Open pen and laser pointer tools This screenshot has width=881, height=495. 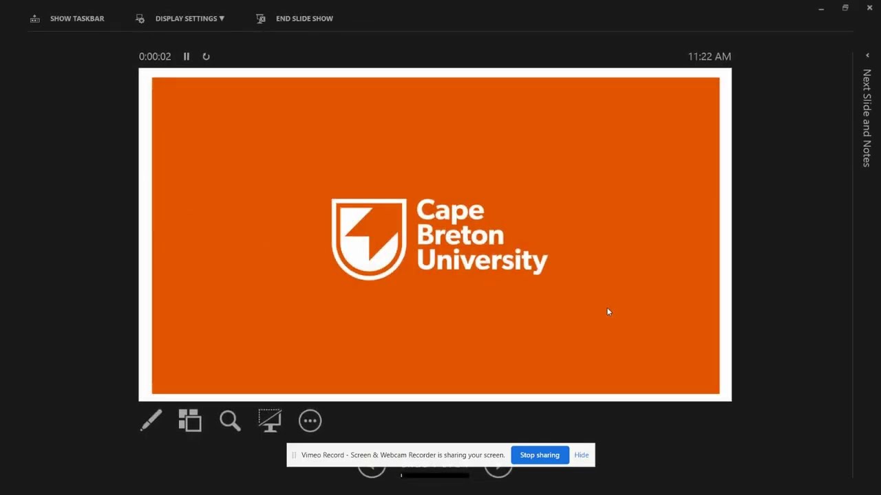pos(151,421)
